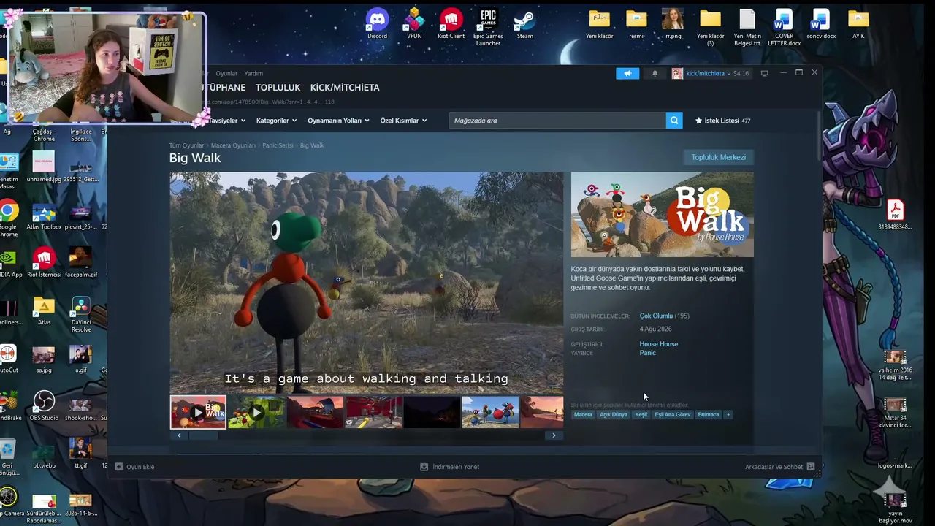The image size is (935, 526).
Task: Open the Riot İstemcisi desktop shortcut
Action: point(44,263)
